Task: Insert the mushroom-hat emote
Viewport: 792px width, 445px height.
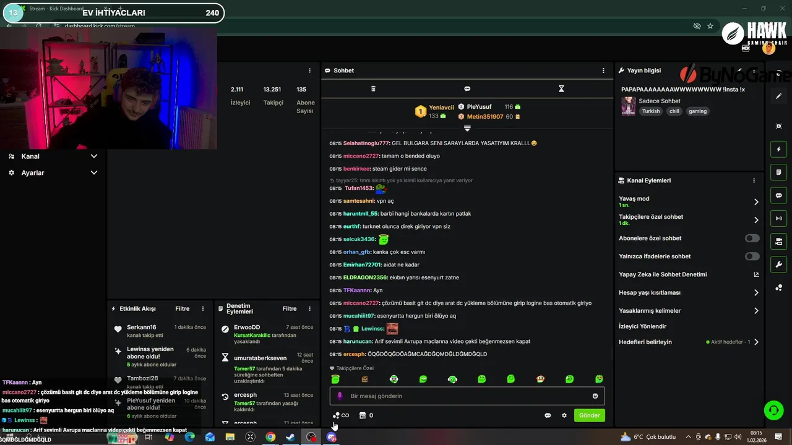Action: tap(540, 379)
